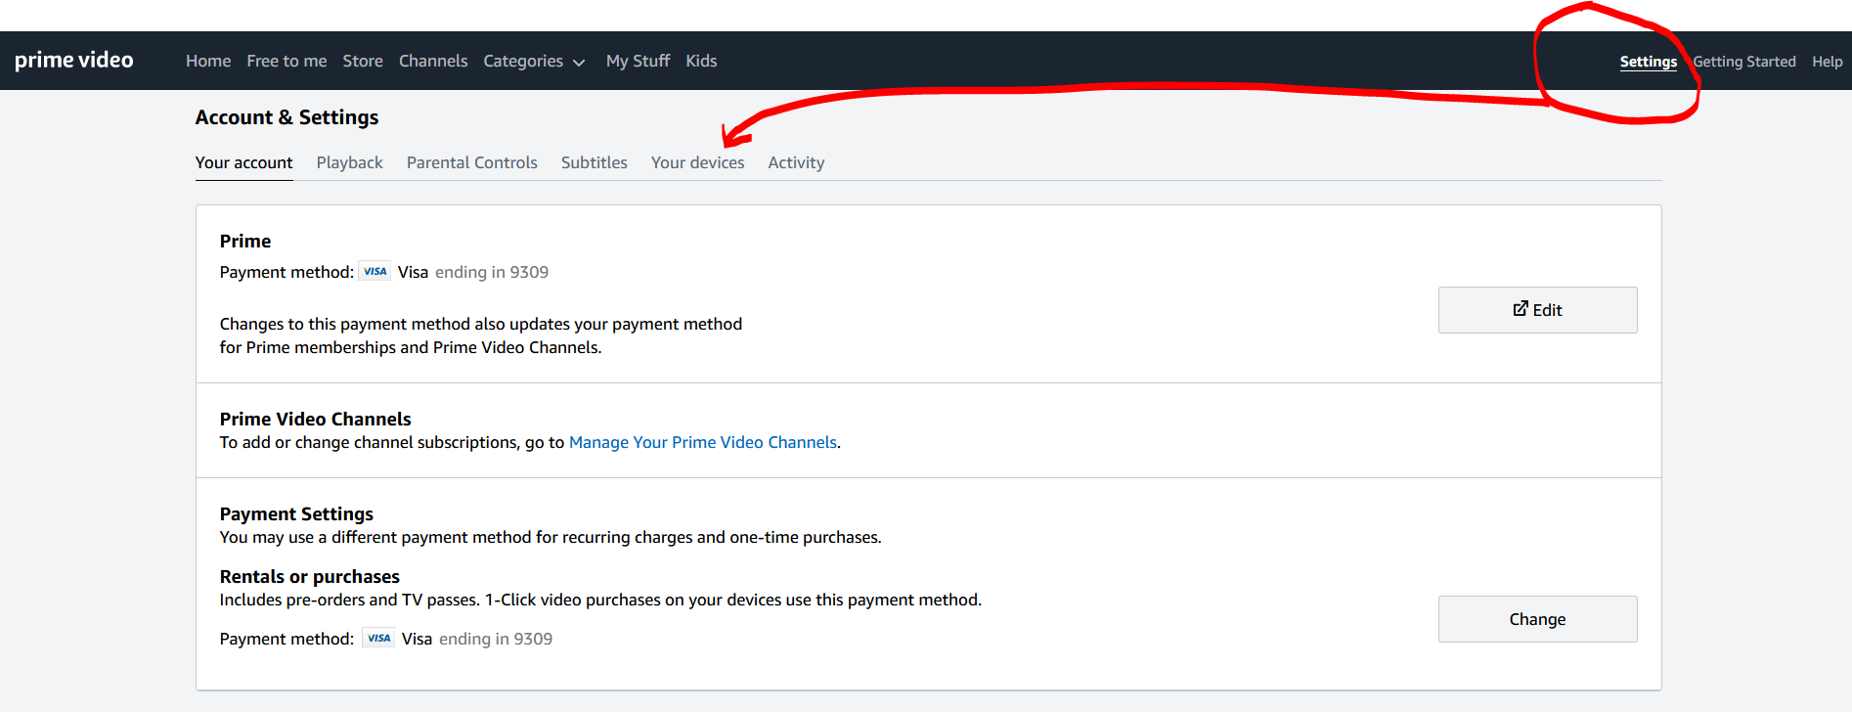
Task: Click the prime video logo
Action: [x=74, y=61]
